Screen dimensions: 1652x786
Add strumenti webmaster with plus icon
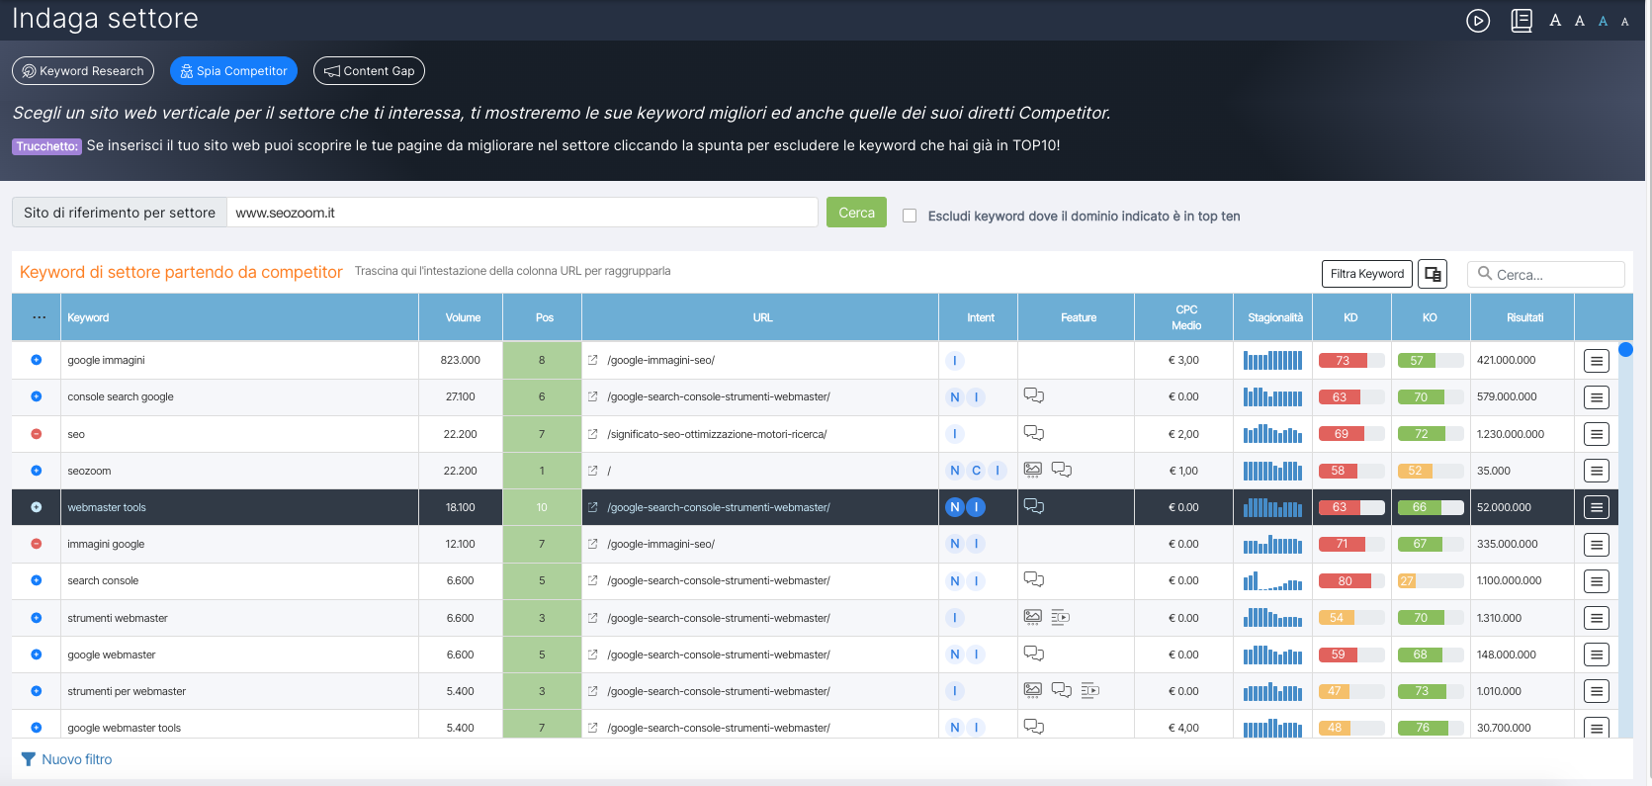tap(37, 618)
